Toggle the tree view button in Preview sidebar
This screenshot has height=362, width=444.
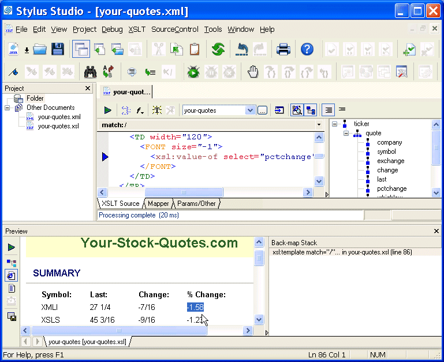pos(12,262)
